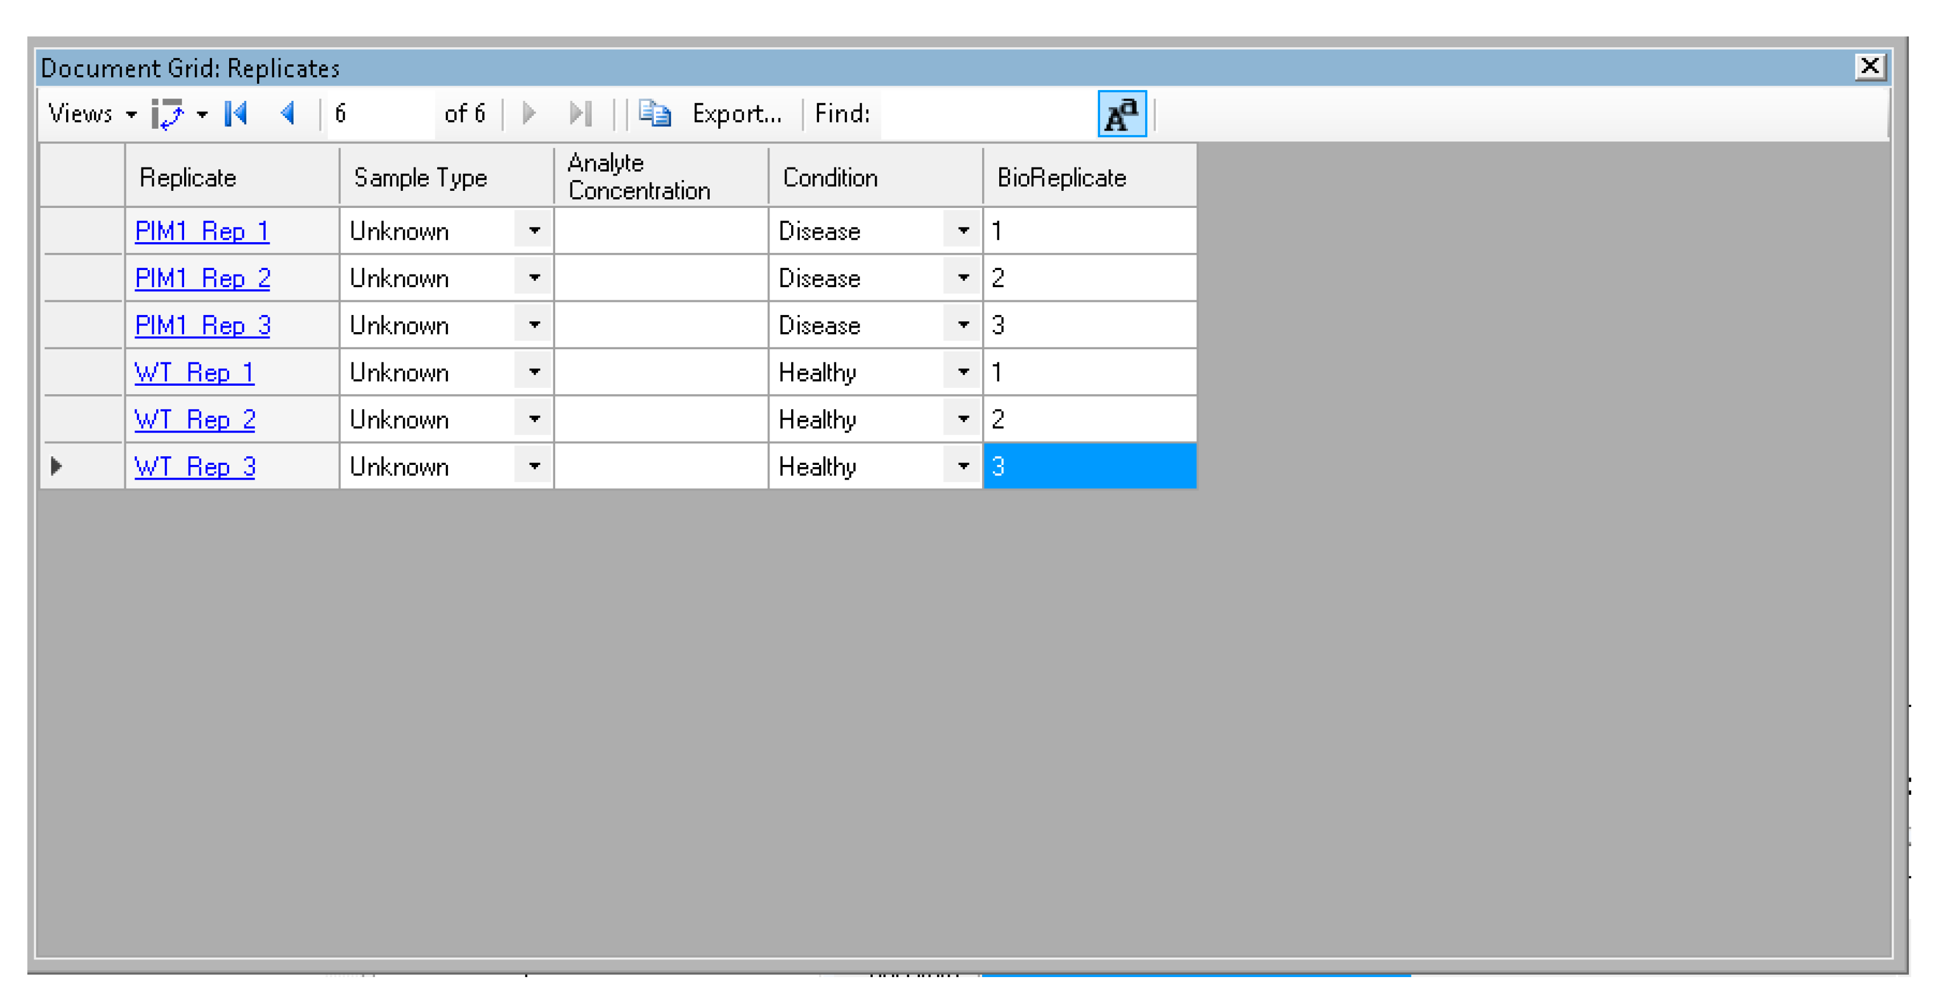This screenshot has width=1938, height=1005.
Task: Select the WT_Rep_3 row header
Action: [x=82, y=467]
